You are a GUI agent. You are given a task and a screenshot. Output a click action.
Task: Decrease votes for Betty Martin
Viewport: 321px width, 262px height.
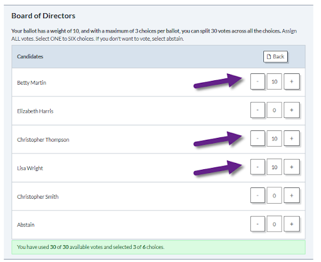click(258, 81)
